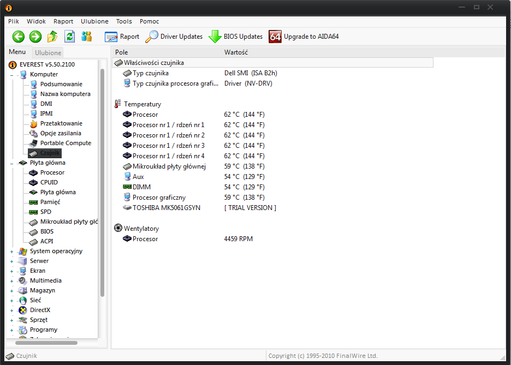Expand the Serwer node
The width and height of the screenshot is (511, 365).
point(11,261)
